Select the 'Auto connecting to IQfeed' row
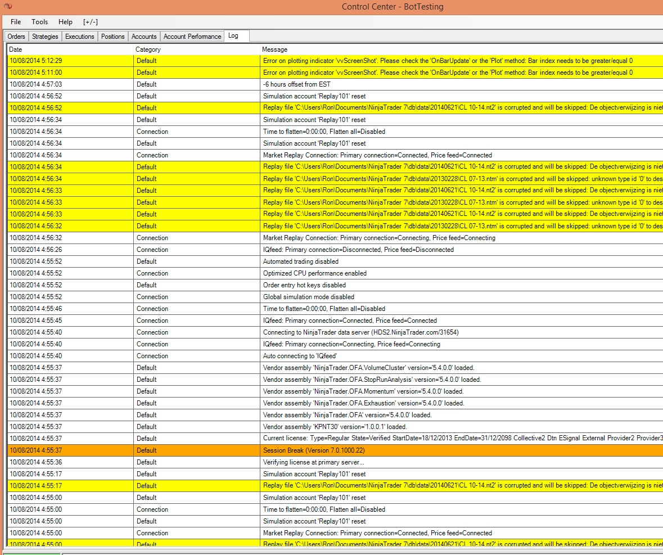663x555 pixels. (x=335, y=356)
